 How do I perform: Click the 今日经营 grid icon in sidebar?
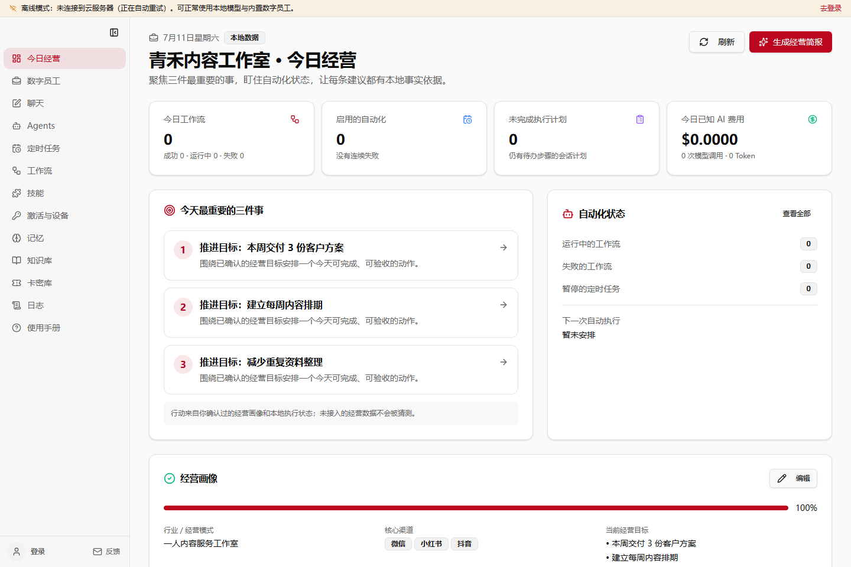click(x=17, y=58)
